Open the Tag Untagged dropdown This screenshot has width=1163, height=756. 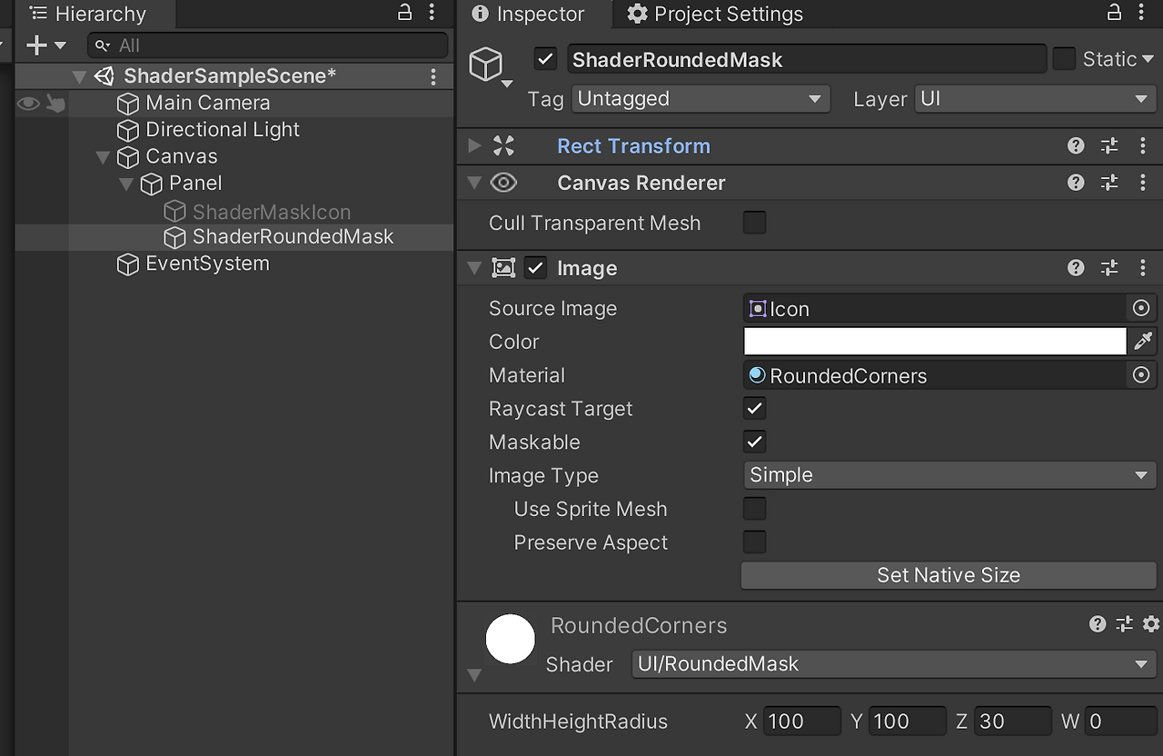point(700,98)
